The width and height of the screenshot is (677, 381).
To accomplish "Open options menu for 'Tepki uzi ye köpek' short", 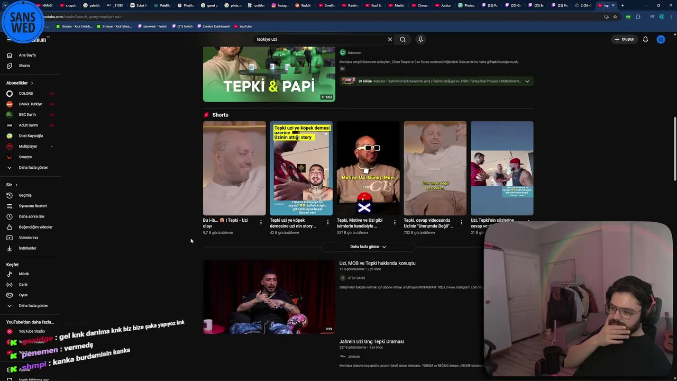I will click(327, 222).
